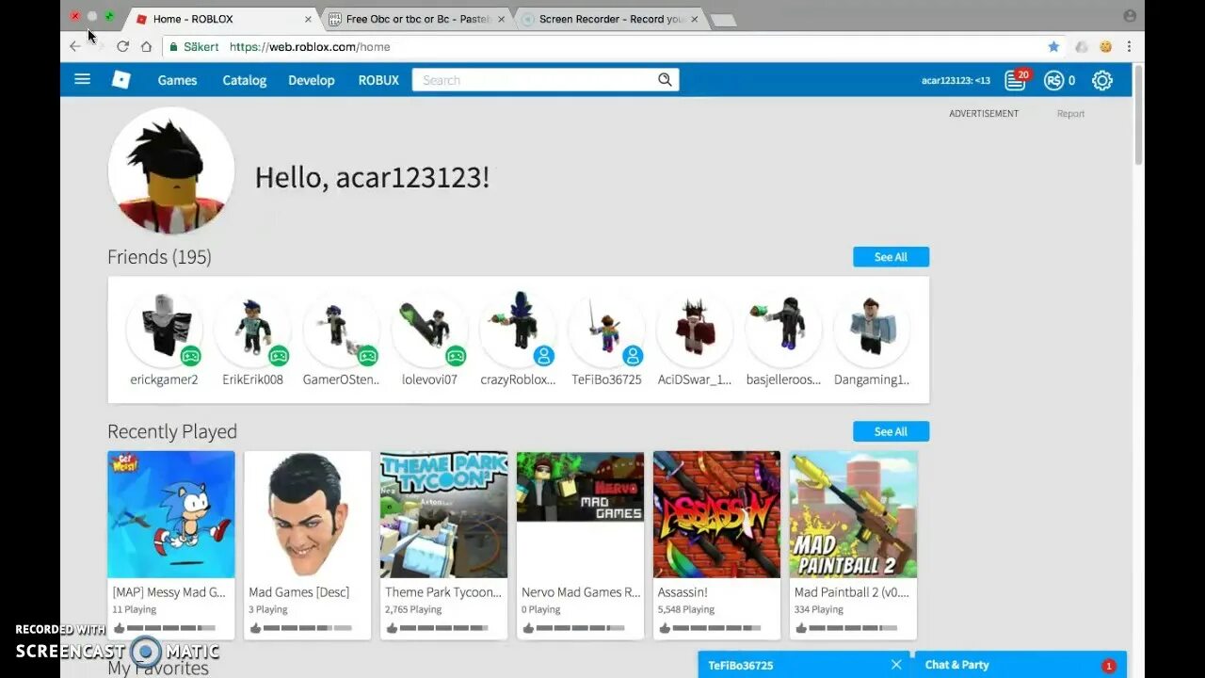1205x678 pixels.
Task: Click the "Friends (195)" heading
Action: (159, 257)
